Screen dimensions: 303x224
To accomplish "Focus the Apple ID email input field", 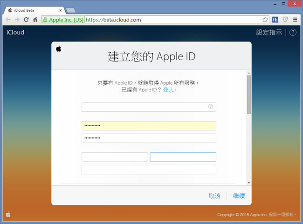I will [x=149, y=107].
